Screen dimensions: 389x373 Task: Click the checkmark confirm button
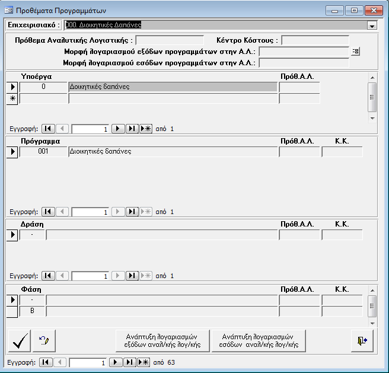point(20,341)
